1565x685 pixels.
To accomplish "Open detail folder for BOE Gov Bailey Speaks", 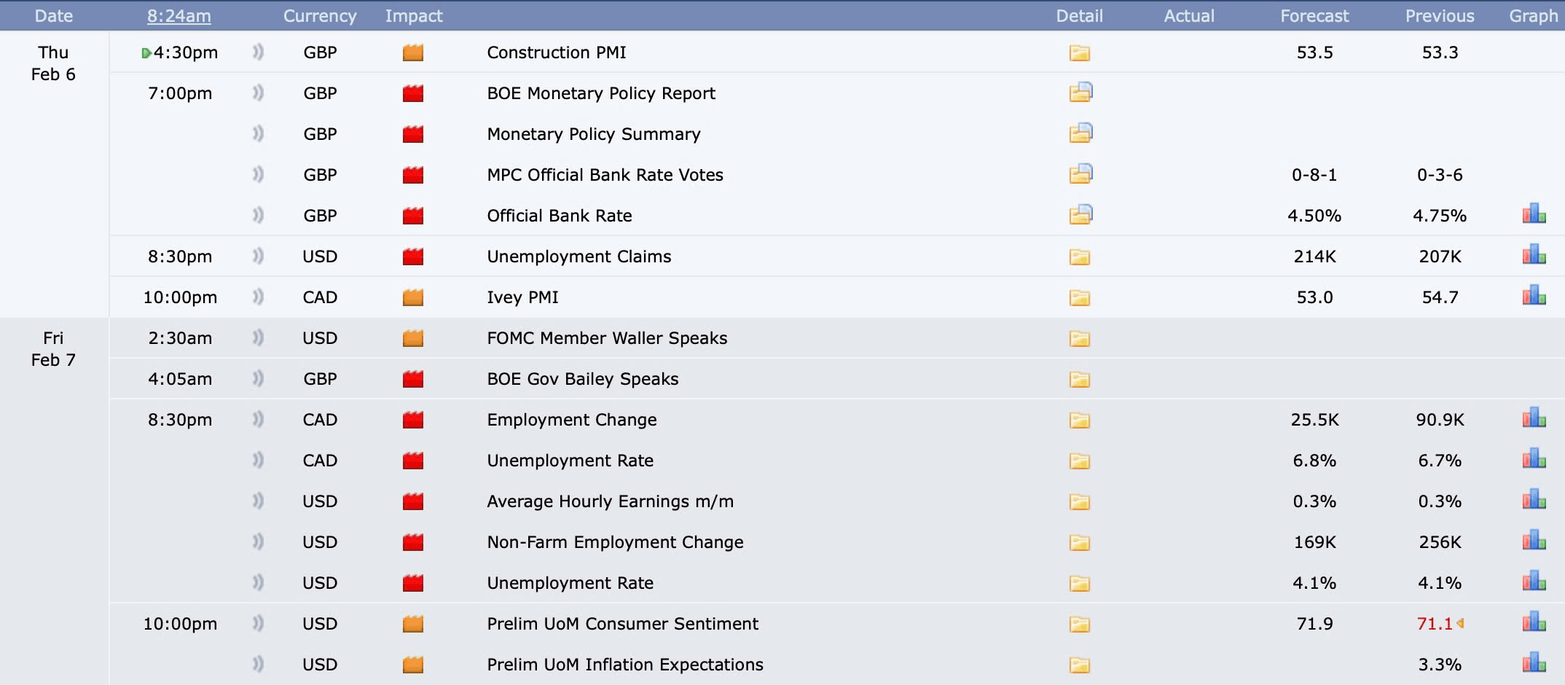I will (1079, 380).
